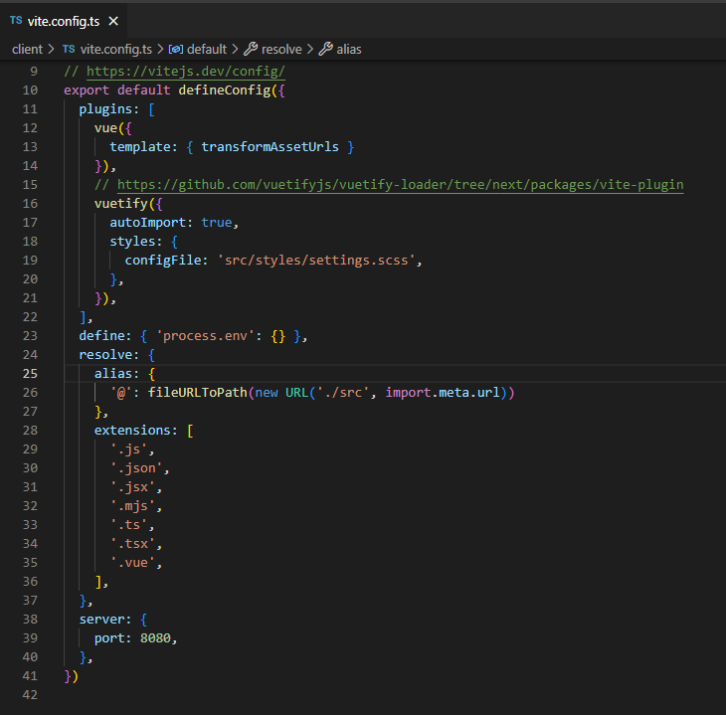
Task: Click the defineConfig function name
Action: [225, 90]
